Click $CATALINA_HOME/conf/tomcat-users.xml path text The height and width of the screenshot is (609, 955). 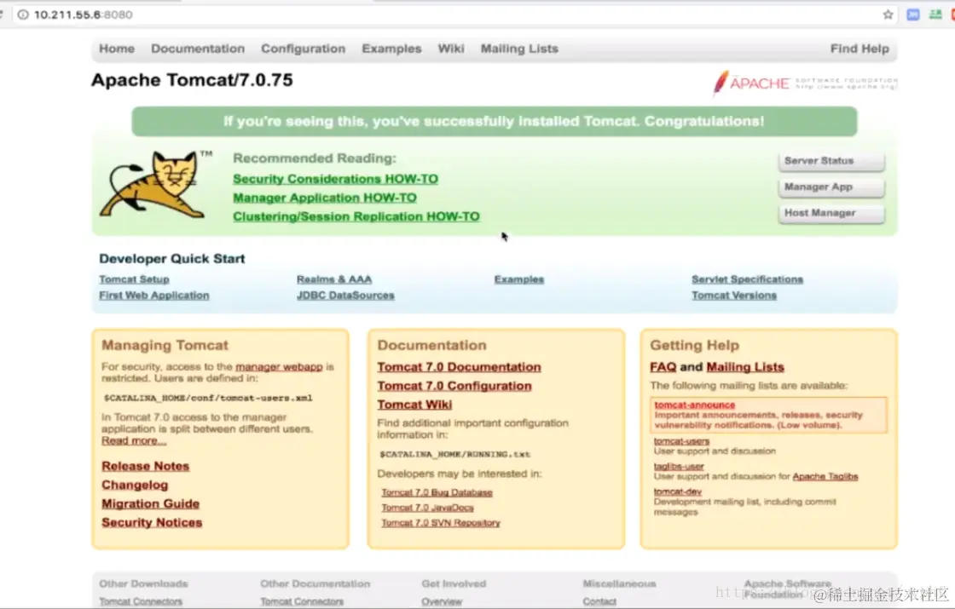tap(208, 398)
